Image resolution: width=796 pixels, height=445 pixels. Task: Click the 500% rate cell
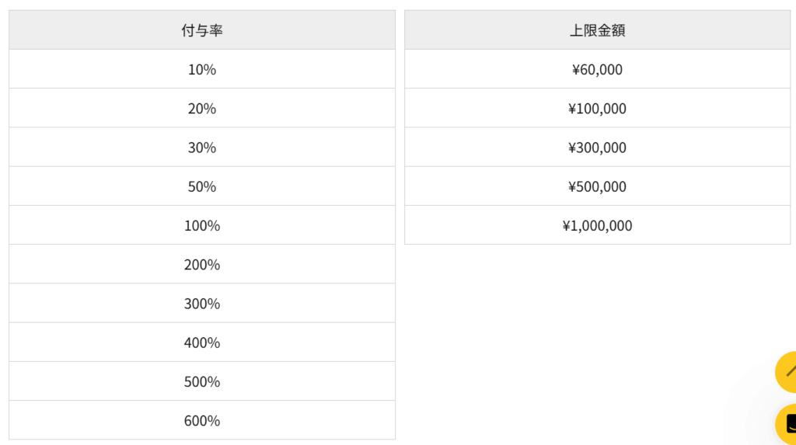tap(202, 381)
